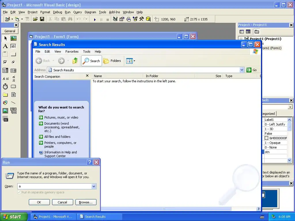
Task: Select the Data control tool
Action: tap(13, 111)
